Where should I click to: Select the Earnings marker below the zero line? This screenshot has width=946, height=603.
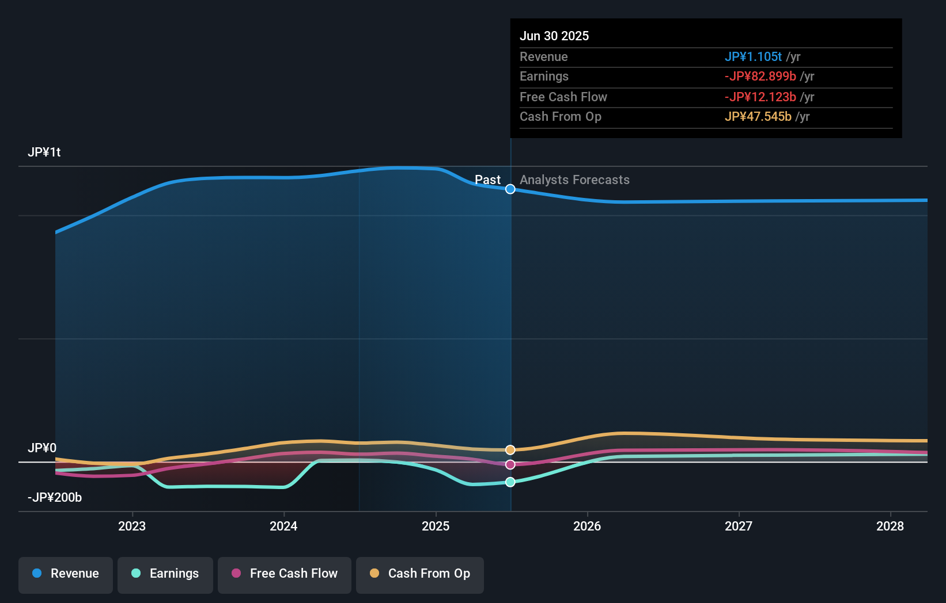[x=510, y=482]
